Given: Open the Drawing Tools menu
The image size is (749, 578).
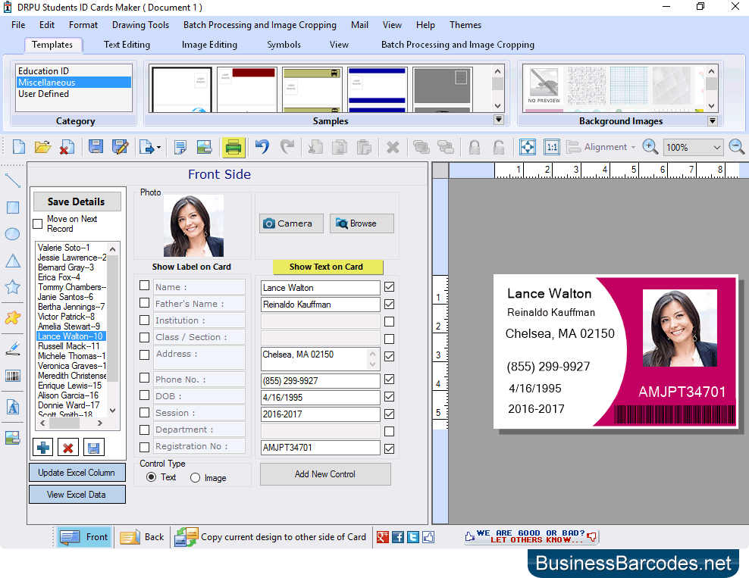Looking at the screenshot, I should [x=140, y=25].
